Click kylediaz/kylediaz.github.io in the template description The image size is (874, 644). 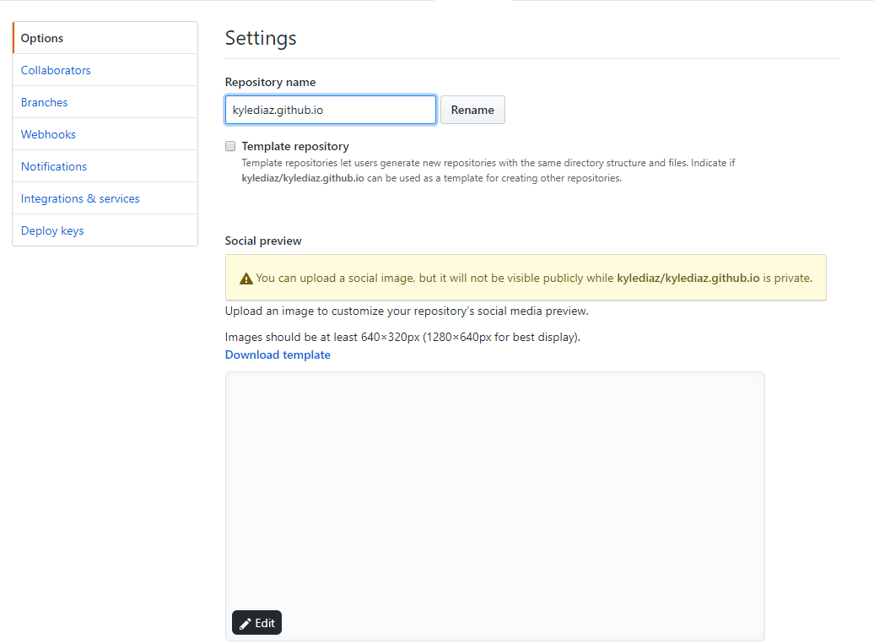click(x=302, y=178)
